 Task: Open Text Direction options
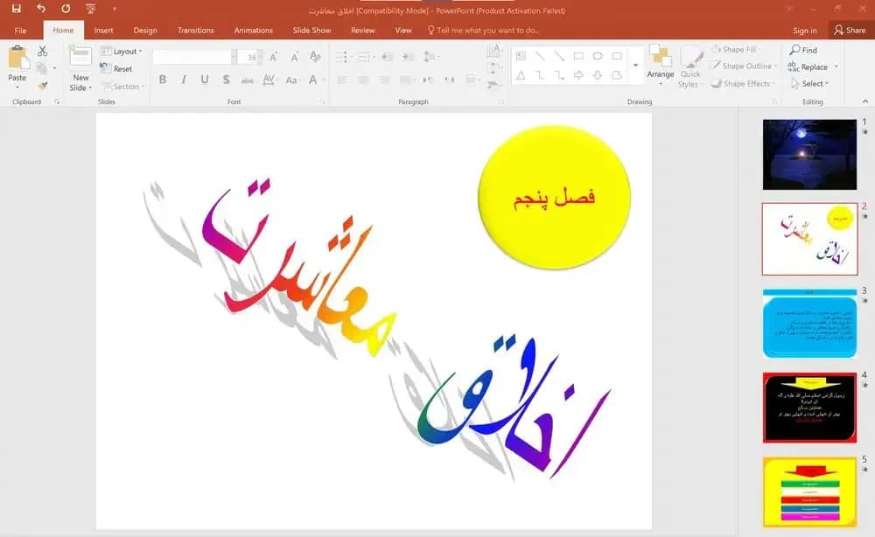pos(493,52)
